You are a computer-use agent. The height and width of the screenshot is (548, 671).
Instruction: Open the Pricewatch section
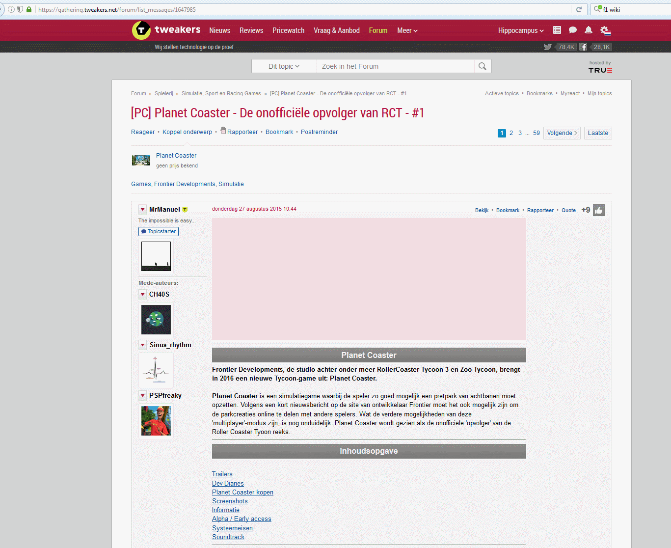pos(289,30)
